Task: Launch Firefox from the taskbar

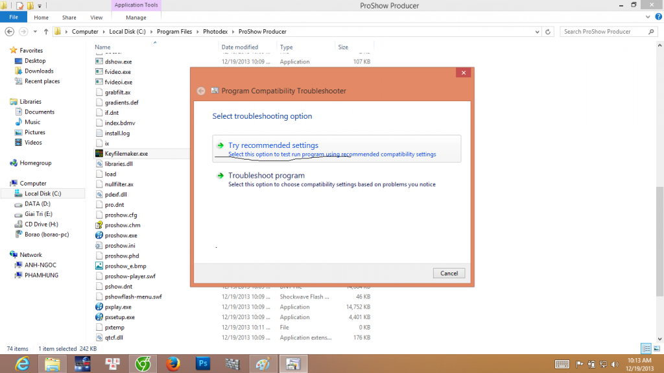Action: [x=172, y=364]
